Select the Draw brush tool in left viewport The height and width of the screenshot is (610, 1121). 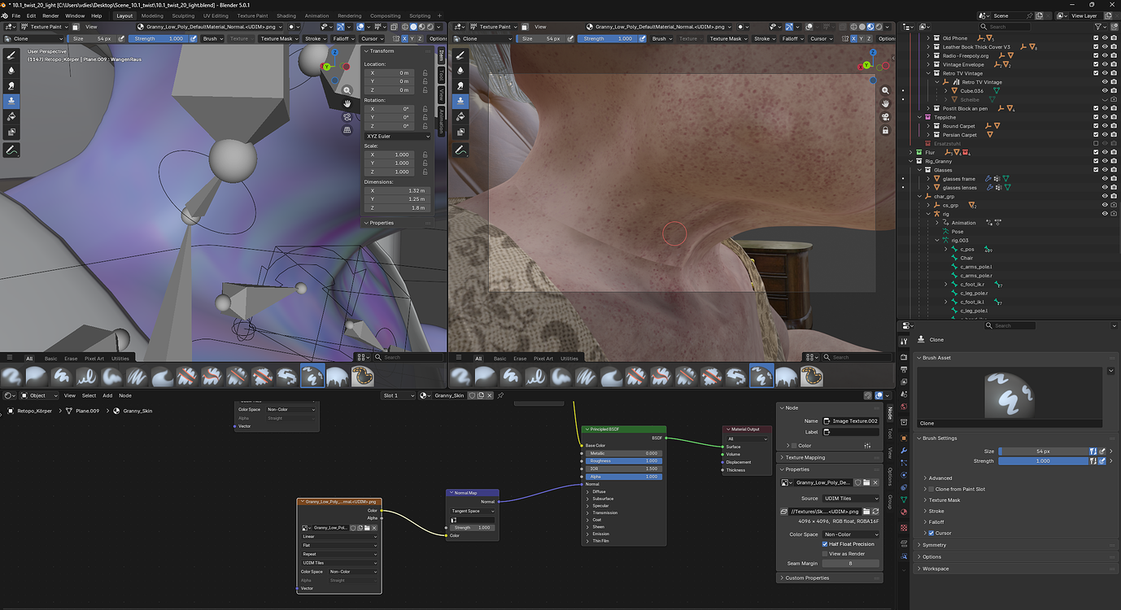(11, 55)
